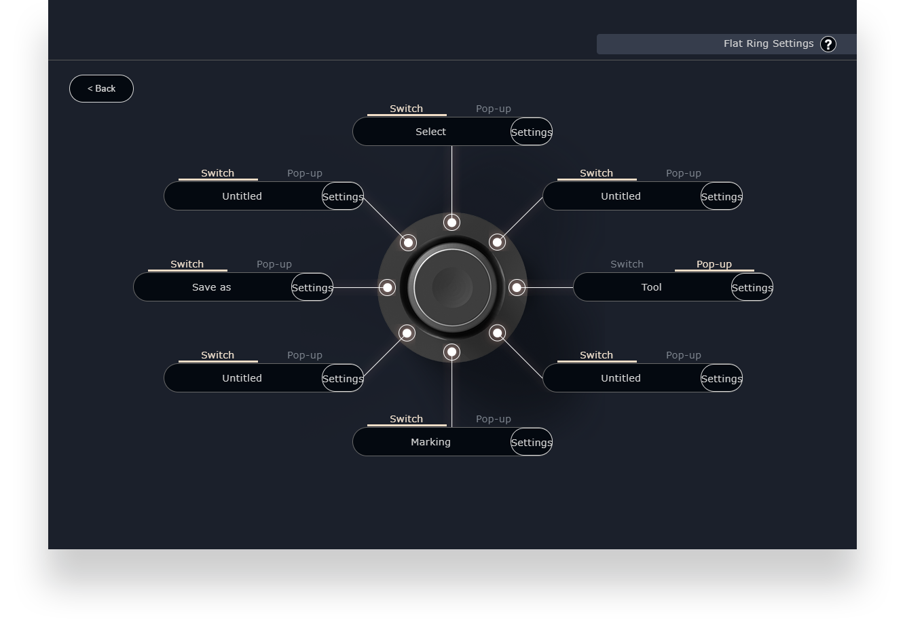This screenshot has width=905, height=626.
Task: Click the Save as function name field
Action: [212, 287]
